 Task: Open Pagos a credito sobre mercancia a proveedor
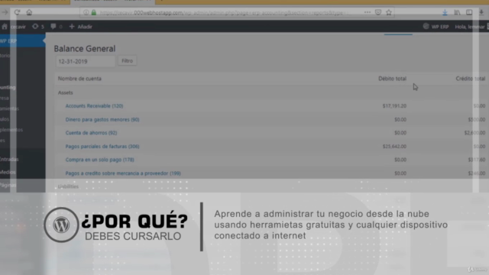coord(123,173)
